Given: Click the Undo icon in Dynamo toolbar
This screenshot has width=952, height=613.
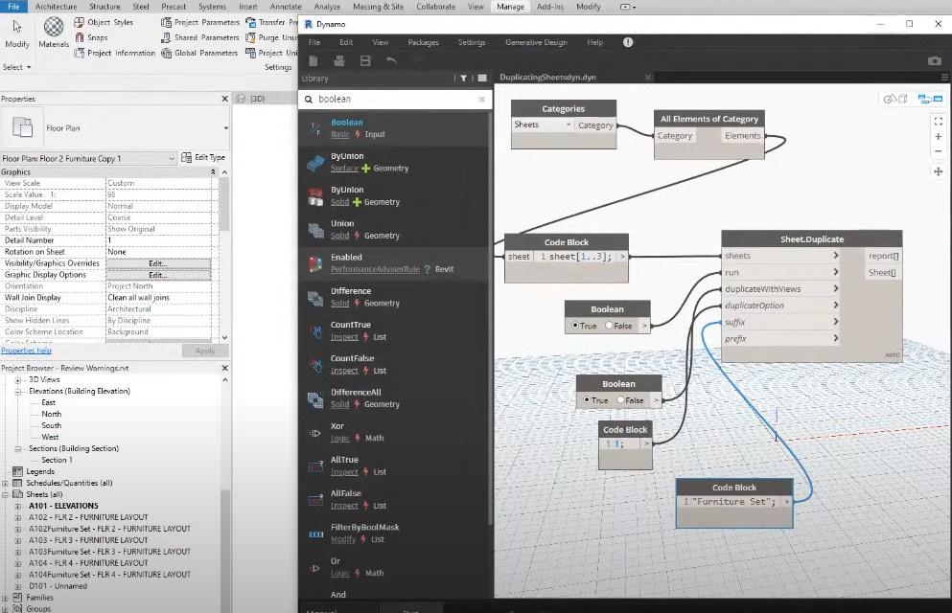Looking at the screenshot, I should (x=391, y=60).
